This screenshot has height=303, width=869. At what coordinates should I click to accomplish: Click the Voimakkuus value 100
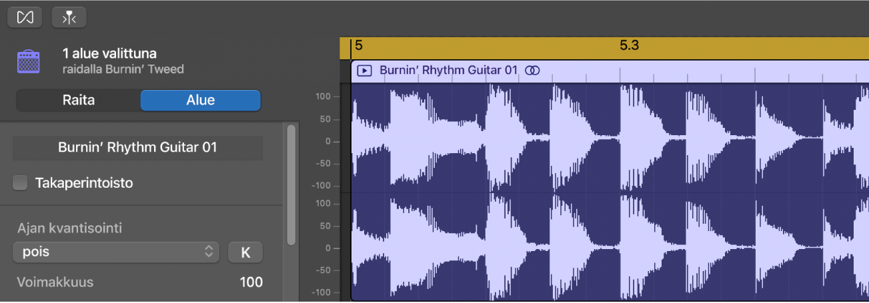point(251,282)
